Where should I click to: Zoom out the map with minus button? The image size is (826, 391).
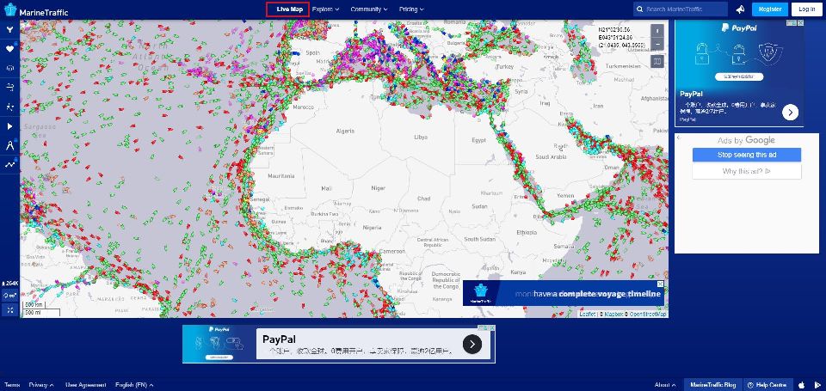[658, 44]
